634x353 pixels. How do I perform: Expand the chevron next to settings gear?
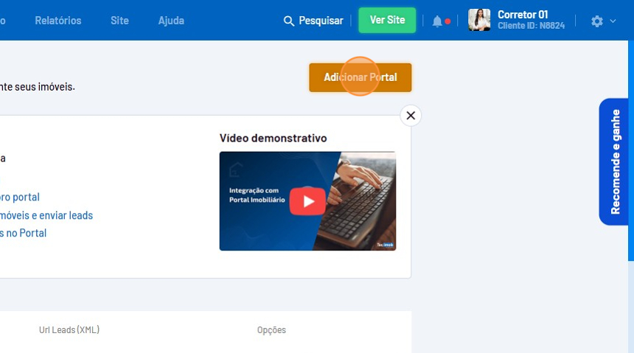point(613,21)
